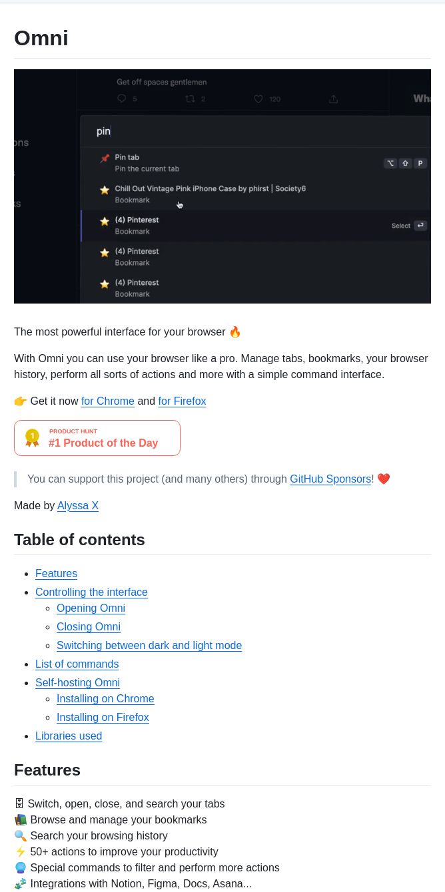This screenshot has height=892, width=445.
Task: Click the reply bubble icon in the demo image
Action: pyautogui.click(x=121, y=99)
